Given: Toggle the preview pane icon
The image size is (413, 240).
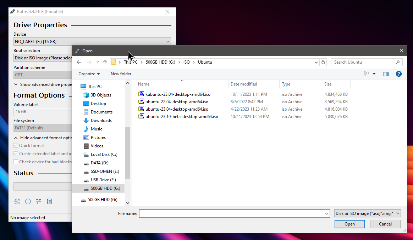Looking at the screenshot, I should pos(386,74).
